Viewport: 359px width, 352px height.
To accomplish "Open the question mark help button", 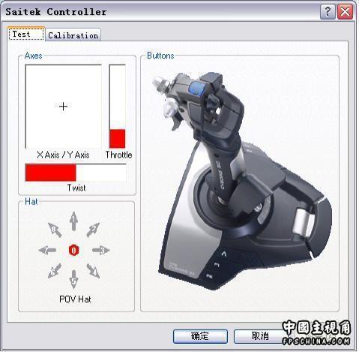I will click(328, 12).
